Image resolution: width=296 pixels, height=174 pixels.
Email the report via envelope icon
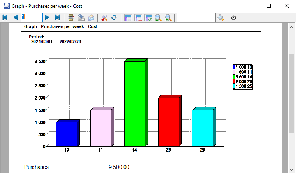coord(92,17)
